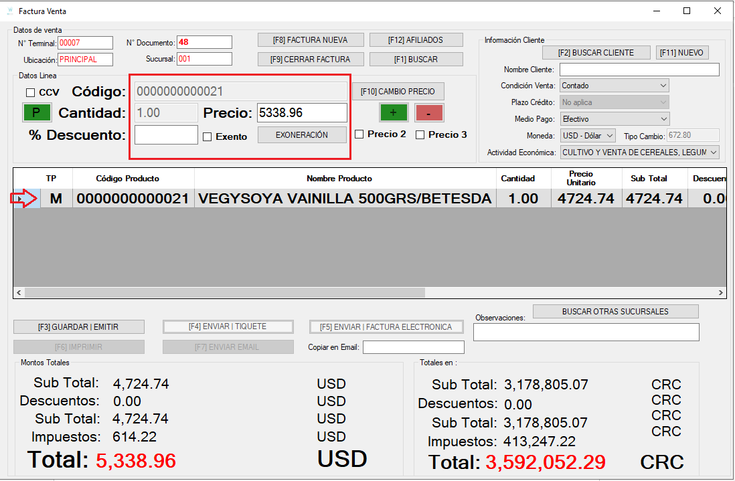Click [F3] GUARDAR | EMITIR button

click(79, 327)
